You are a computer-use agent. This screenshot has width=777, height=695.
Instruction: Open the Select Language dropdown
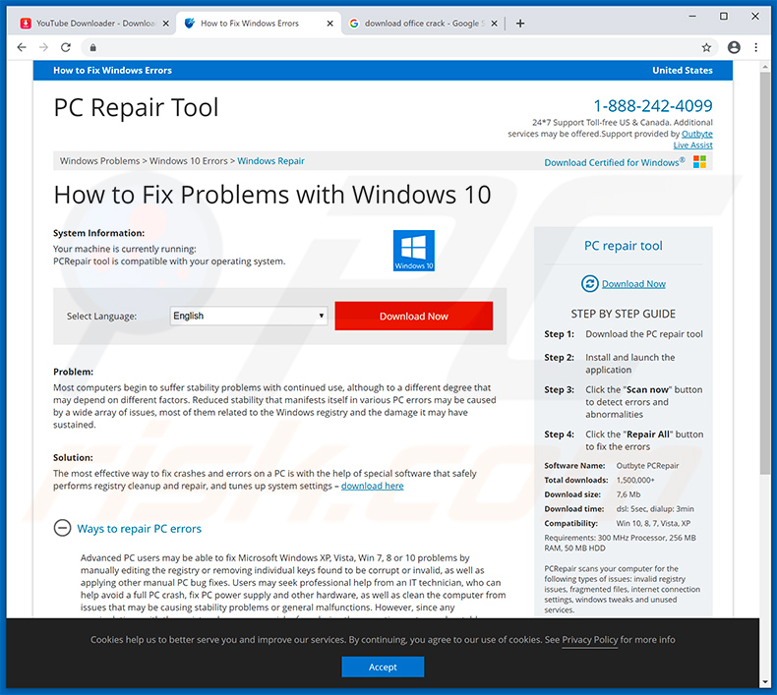point(249,316)
